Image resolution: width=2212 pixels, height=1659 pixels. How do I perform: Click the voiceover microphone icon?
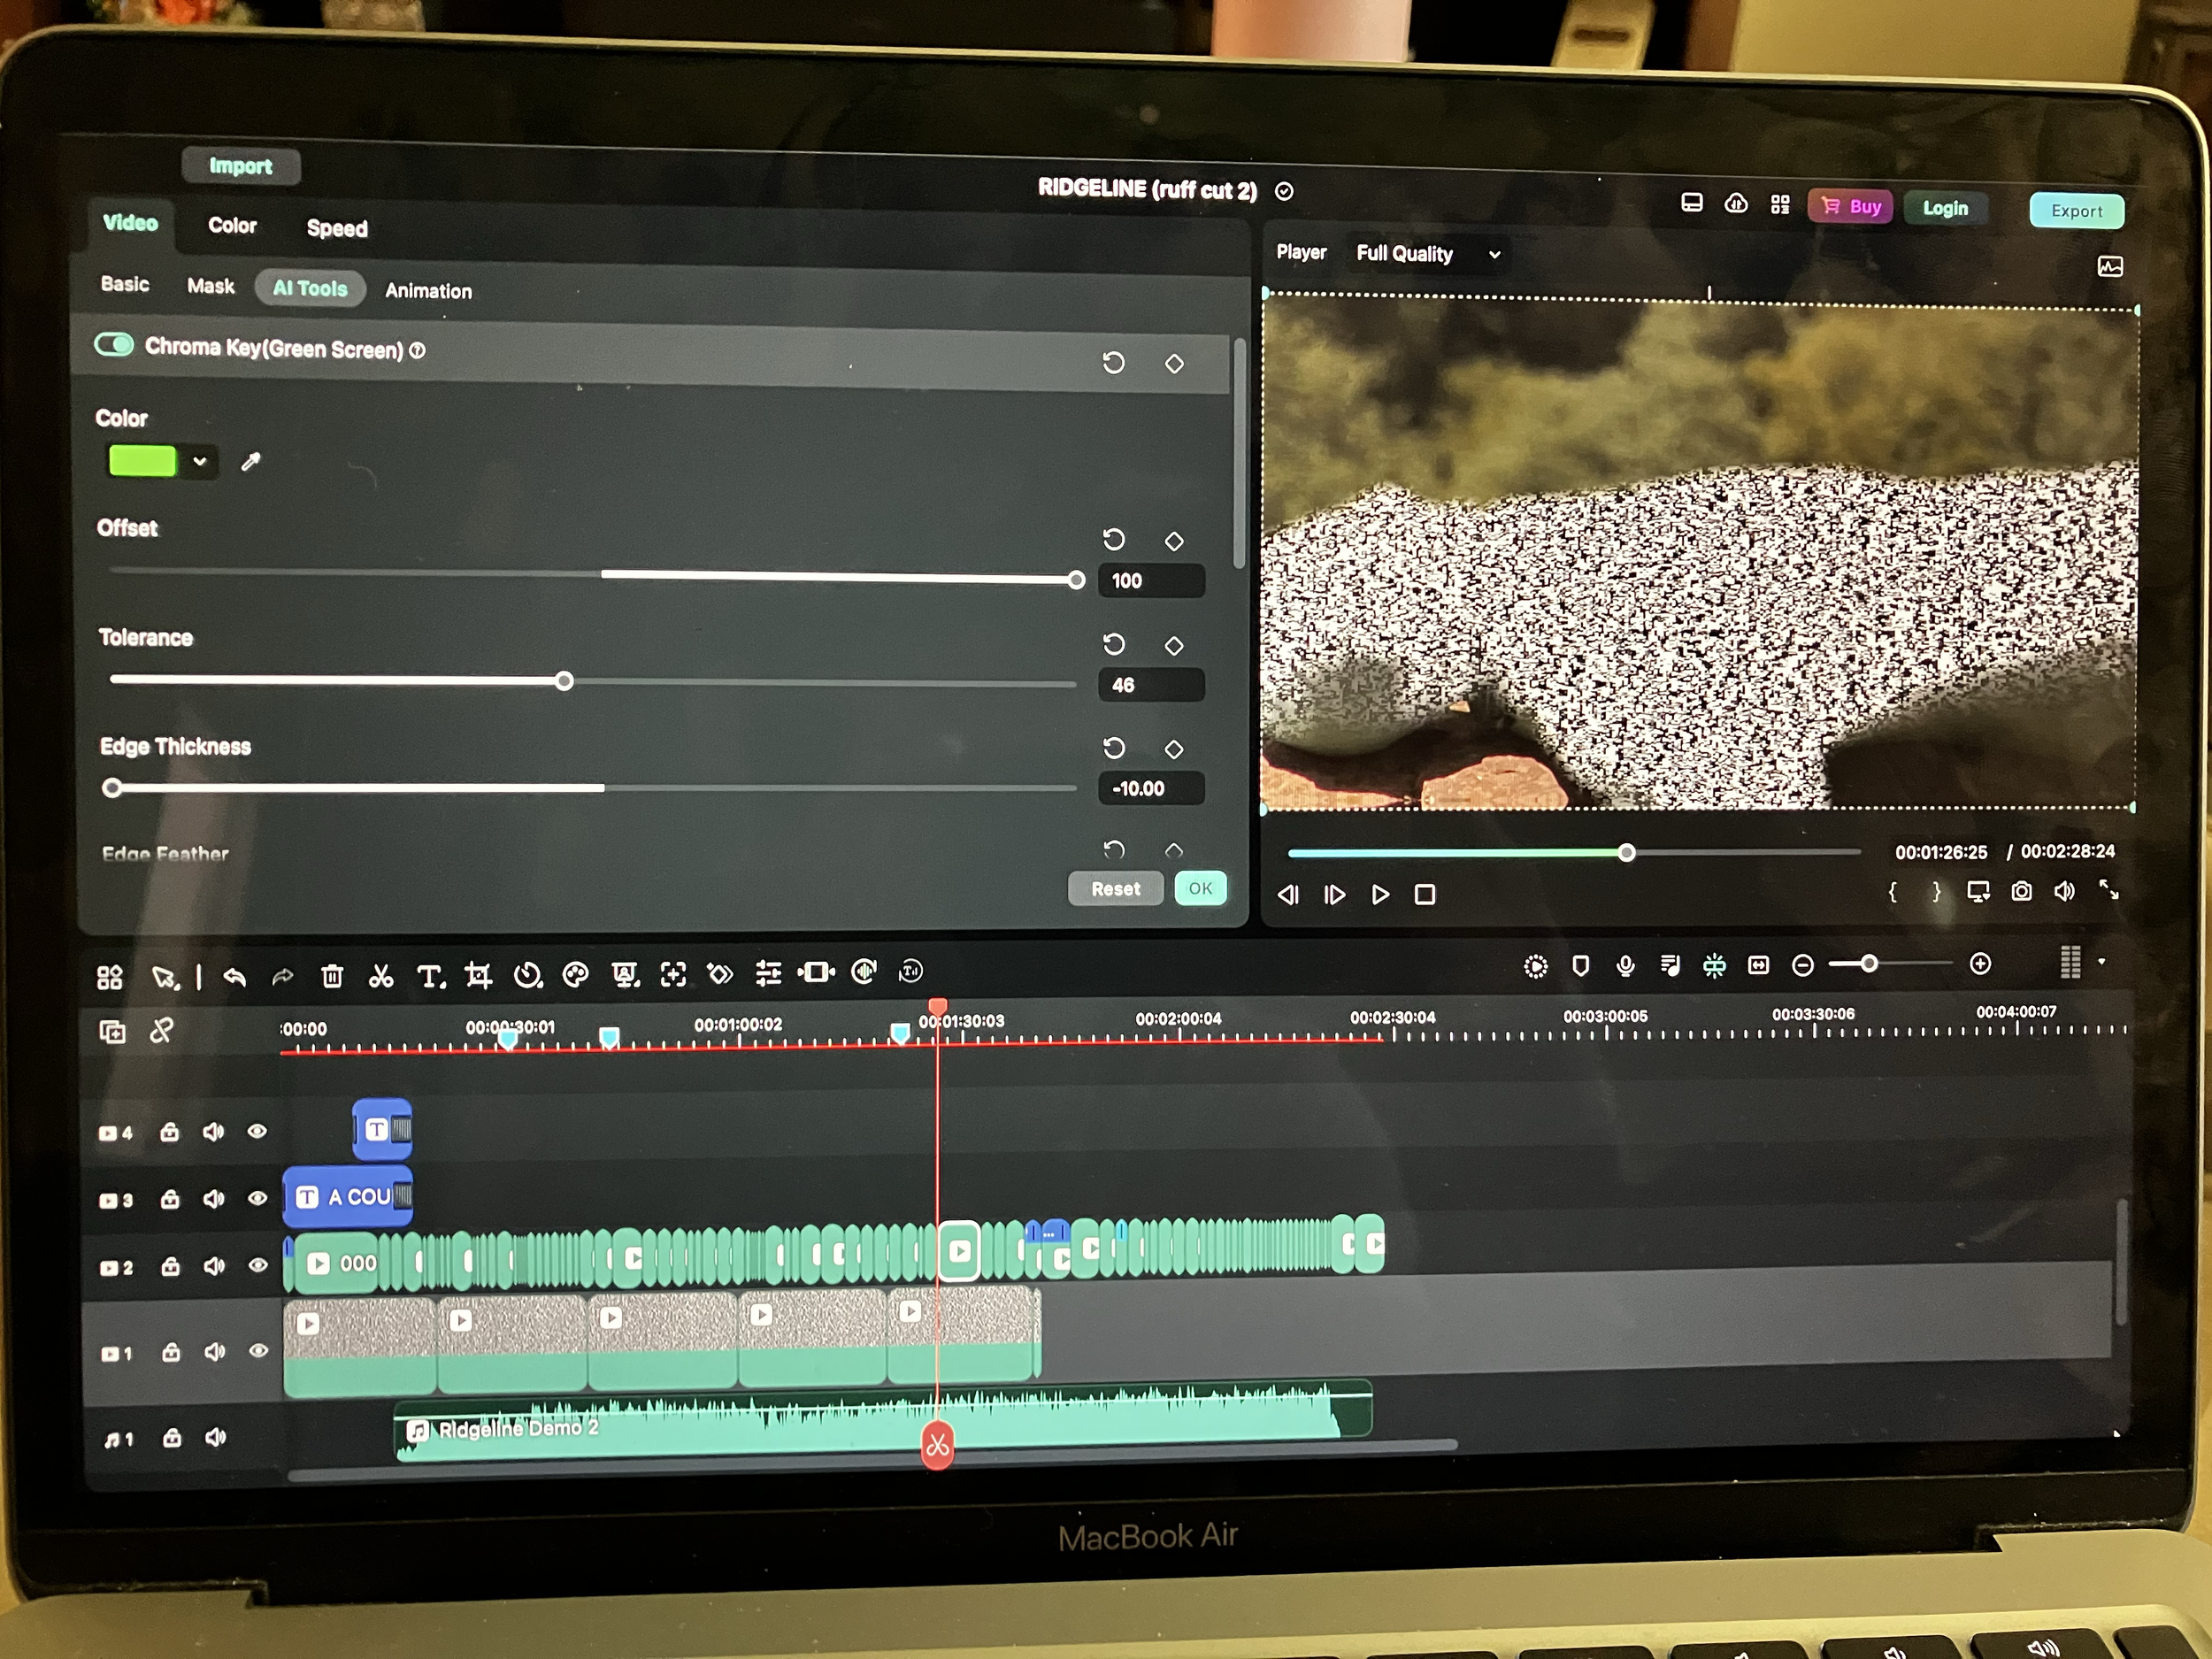(1626, 965)
